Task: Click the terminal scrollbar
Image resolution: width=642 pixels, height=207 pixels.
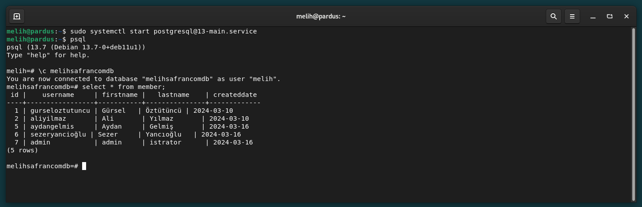Action: (x=634, y=115)
